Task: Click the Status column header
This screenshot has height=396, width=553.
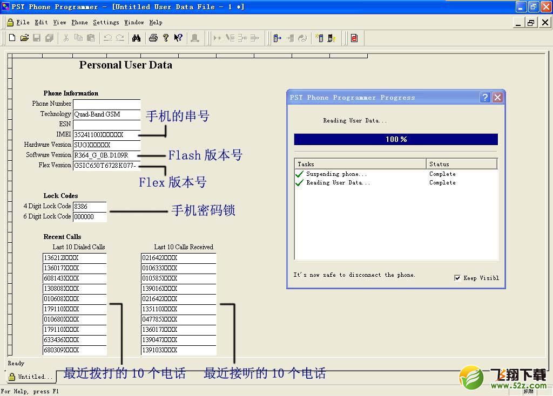Action: (462, 164)
